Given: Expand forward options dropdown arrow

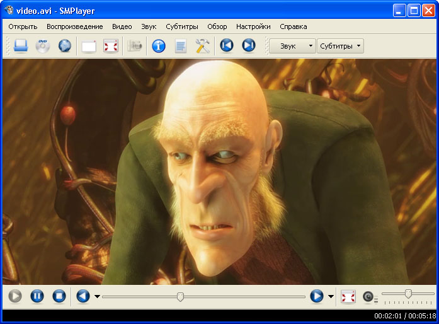Looking at the screenshot, I should [x=331, y=296].
